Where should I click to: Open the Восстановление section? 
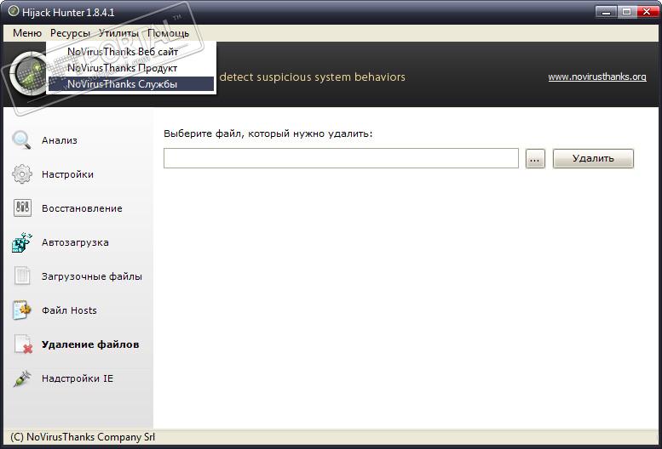pyautogui.click(x=82, y=208)
